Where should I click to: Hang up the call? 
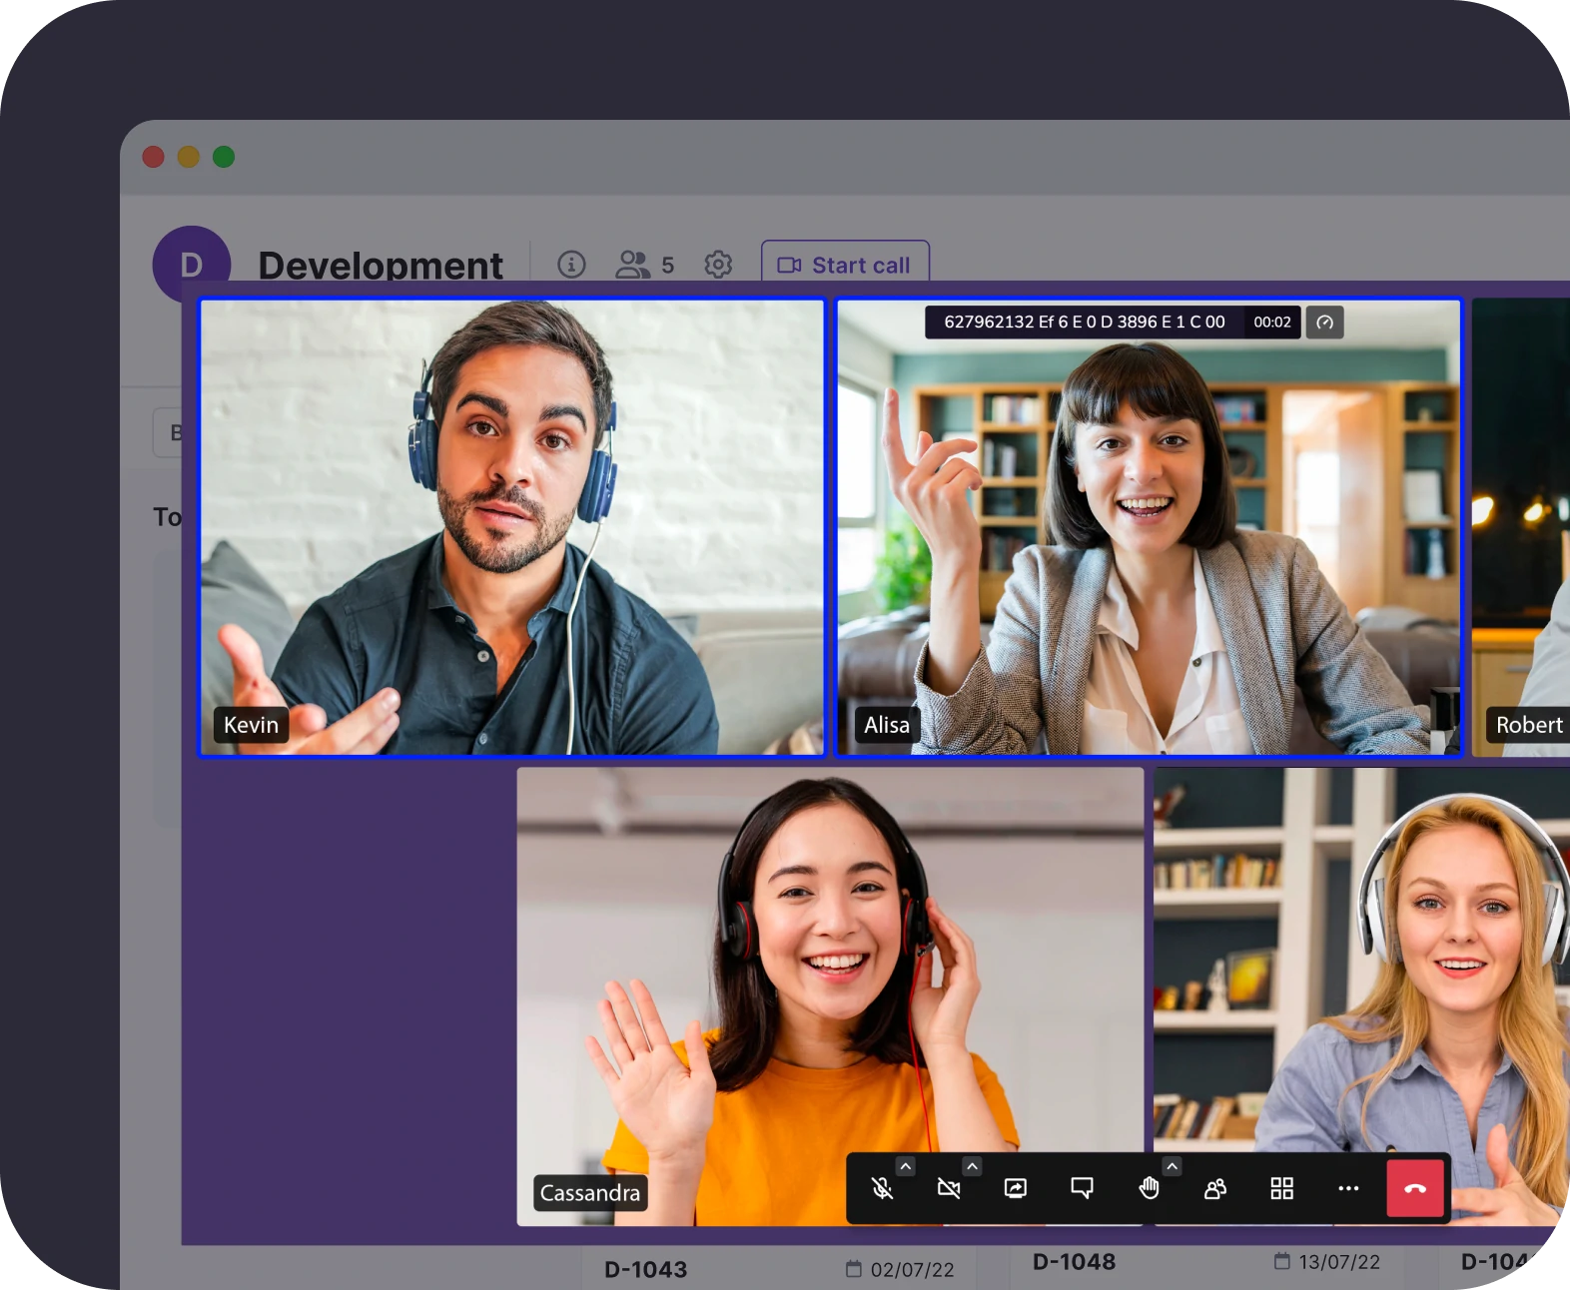pos(1415,1188)
